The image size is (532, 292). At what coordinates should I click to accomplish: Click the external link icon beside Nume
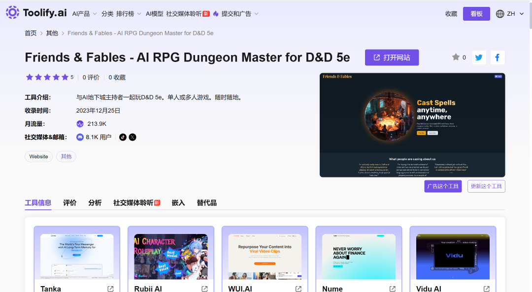[393, 289]
